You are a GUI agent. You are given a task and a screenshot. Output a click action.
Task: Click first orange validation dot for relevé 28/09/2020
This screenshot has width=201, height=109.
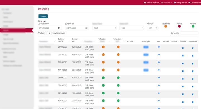(103, 47)
